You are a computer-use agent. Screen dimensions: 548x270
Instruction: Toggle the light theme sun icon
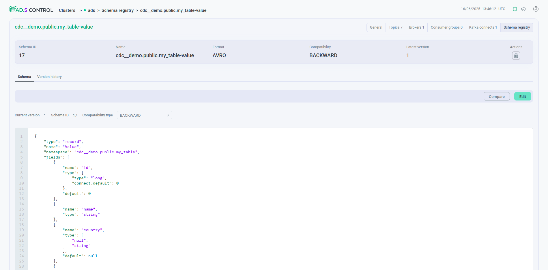[x=515, y=9]
